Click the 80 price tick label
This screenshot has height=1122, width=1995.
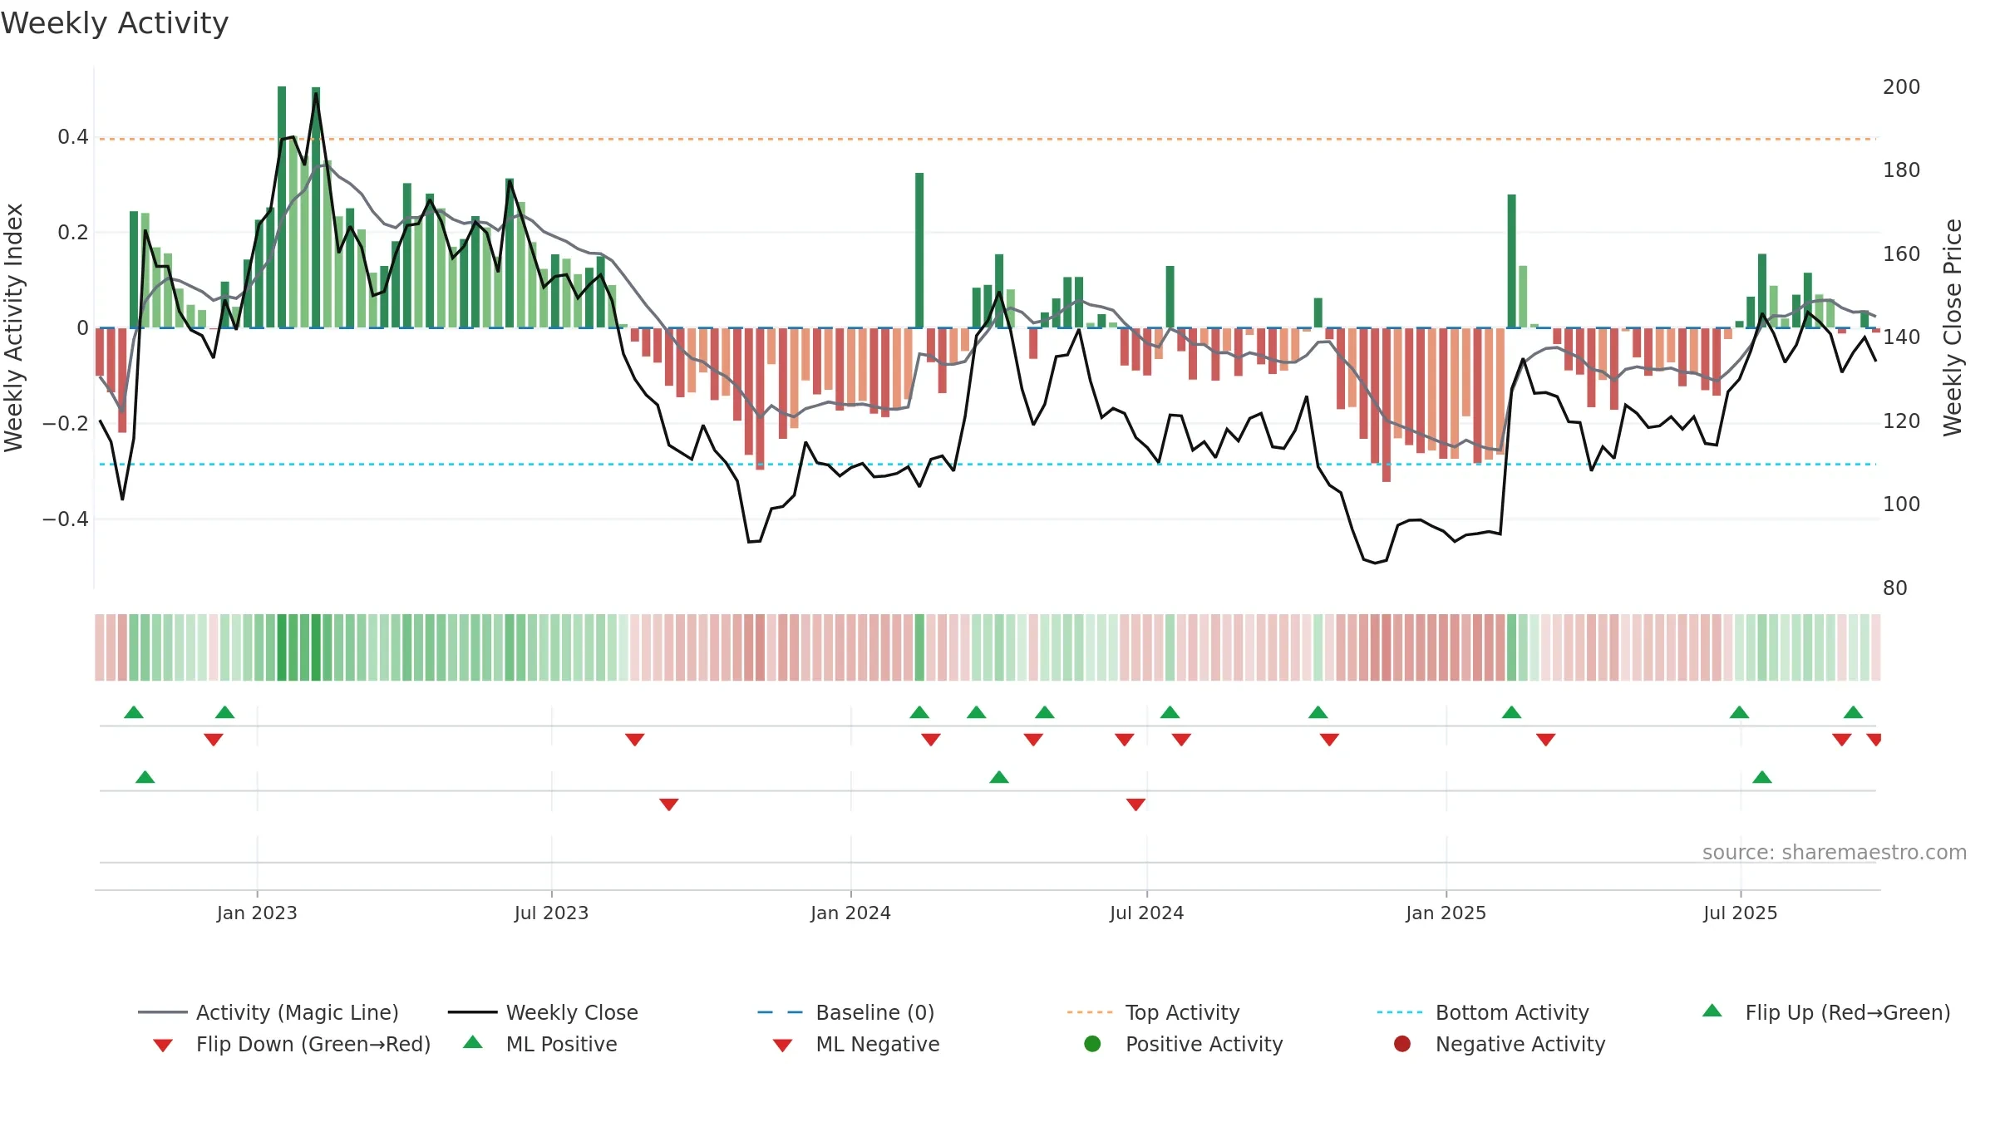tap(1894, 588)
